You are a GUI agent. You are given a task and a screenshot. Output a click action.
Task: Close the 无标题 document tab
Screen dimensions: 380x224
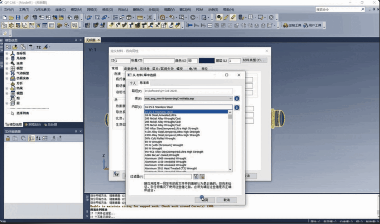99,40
